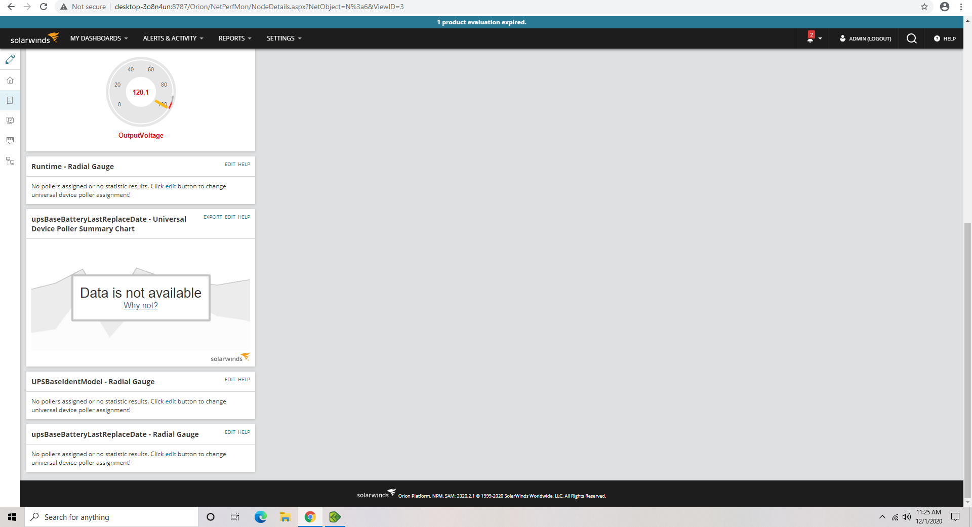Click the OutputVoltage gauge label
972x527 pixels.
click(x=141, y=136)
